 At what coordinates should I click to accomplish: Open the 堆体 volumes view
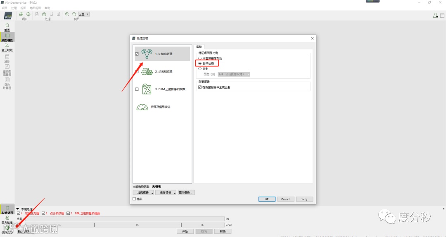7,59
